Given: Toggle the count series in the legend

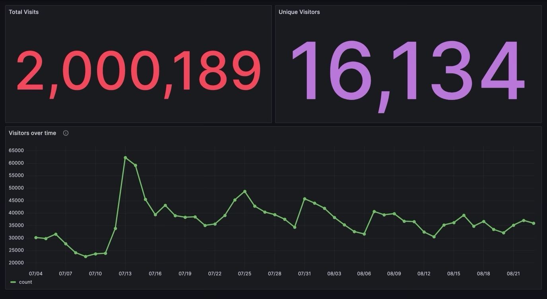Looking at the screenshot, I should click(25, 282).
